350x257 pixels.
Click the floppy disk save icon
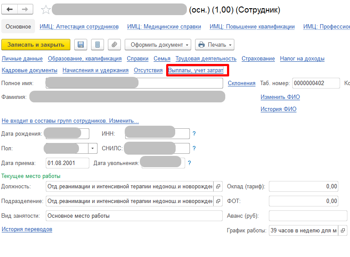click(81, 44)
